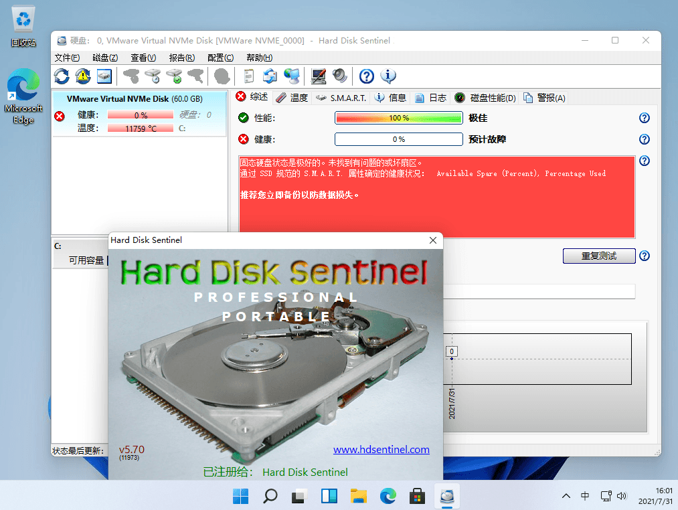Switch to the S.M.A.R.T. tab
This screenshot has width=678, height=510.
pos(341,98)
